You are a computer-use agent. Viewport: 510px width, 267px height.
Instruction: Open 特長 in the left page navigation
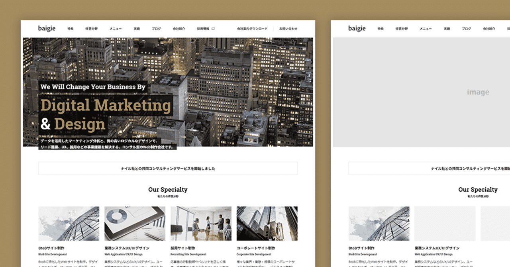pyautogui.click(x=71, y=29)
